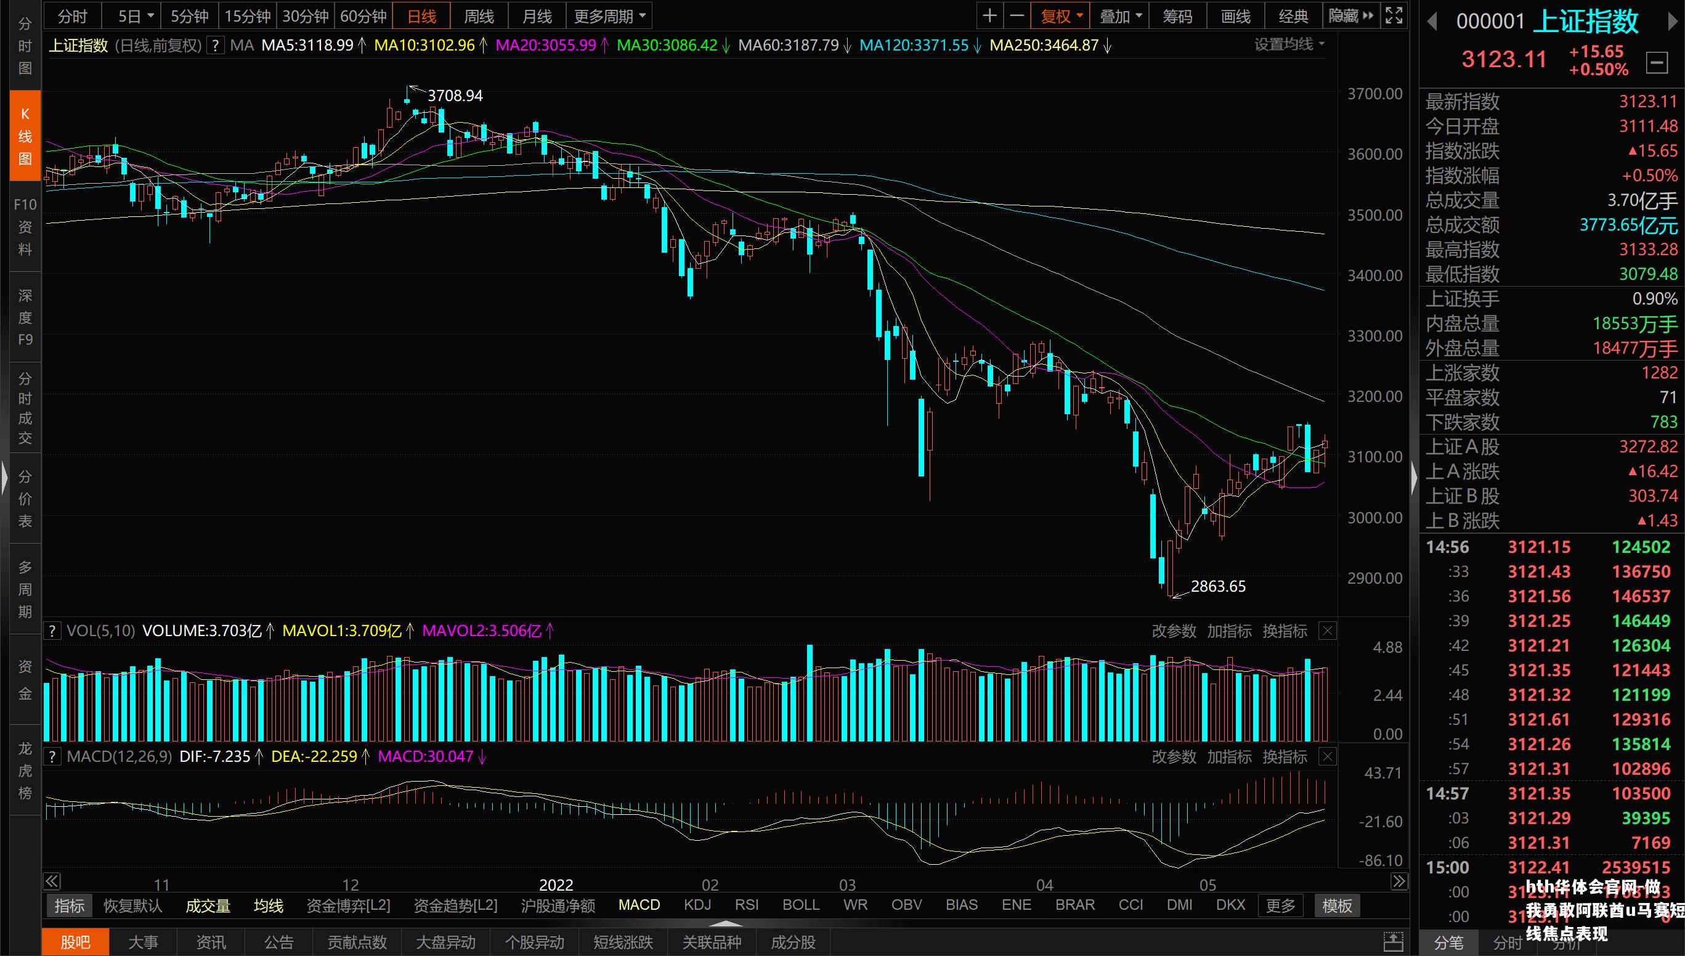Go to next stock with right arrow
This screenshot has height=956, width=1685.
[1673, 22]
